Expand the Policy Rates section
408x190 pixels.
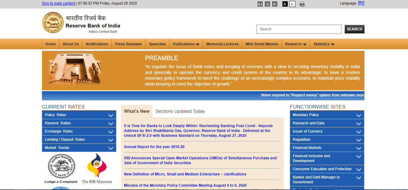click(79, 115)
